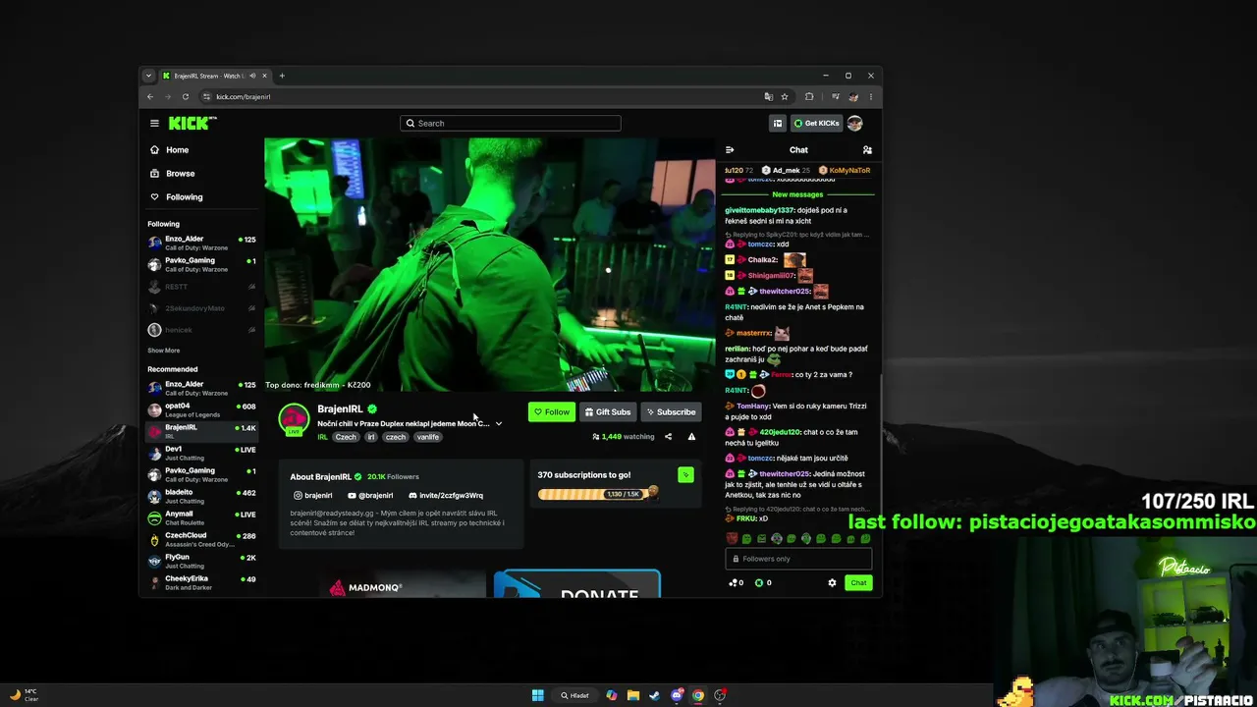The width and height of the screenshot is (1257, 707).
Task: Click the Gift Subs button
Action: pos(608,412)
